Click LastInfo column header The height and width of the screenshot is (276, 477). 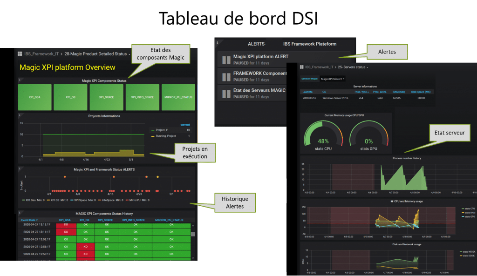point(307,92)
